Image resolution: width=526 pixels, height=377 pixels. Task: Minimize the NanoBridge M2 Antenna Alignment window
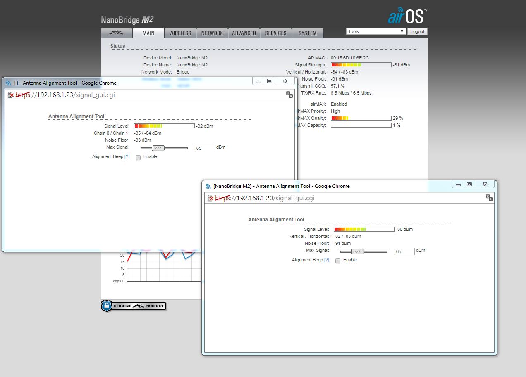tap(458, 185)
